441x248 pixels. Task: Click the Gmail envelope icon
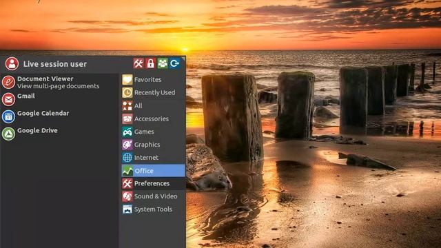click(8, 99)
